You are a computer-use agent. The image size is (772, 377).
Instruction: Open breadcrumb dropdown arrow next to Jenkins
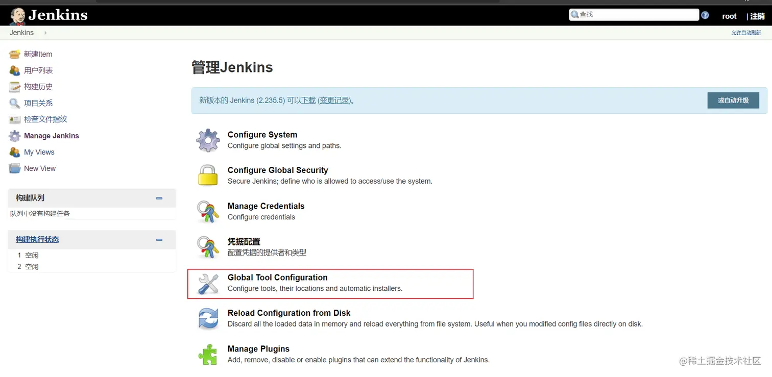click(45, 33)
